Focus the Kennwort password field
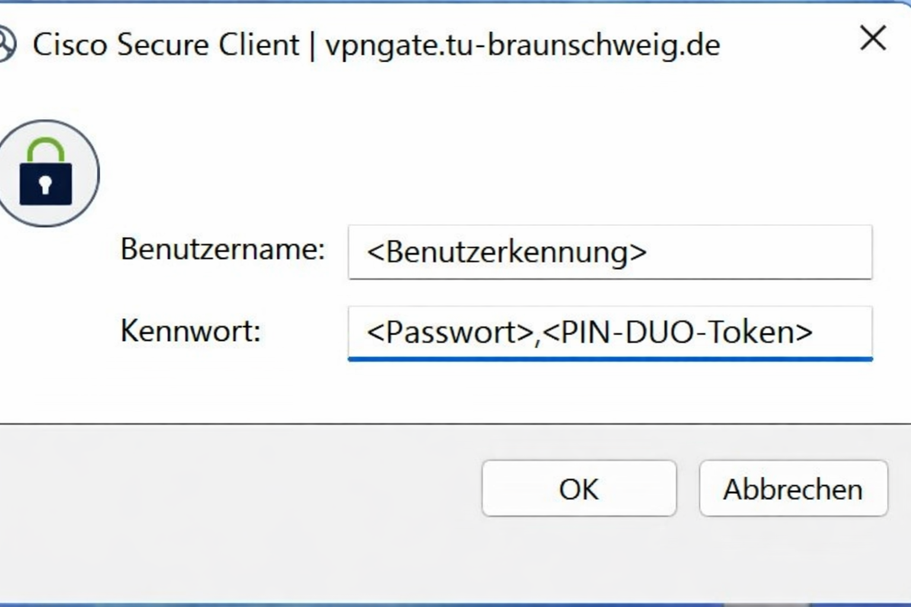911x607 pixels. coord(610,332)
